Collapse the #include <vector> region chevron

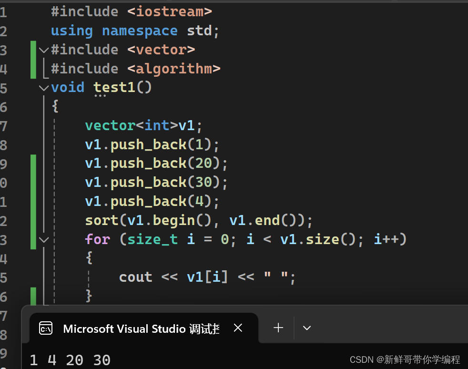point(44,50)
